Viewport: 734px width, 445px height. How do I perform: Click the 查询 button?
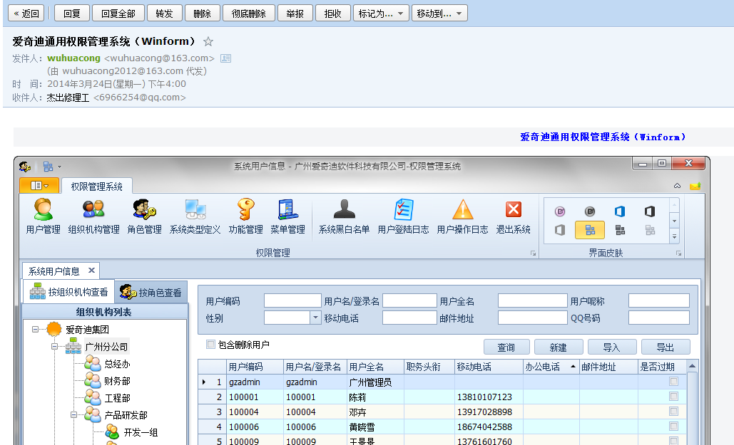(x=506, y=347)
